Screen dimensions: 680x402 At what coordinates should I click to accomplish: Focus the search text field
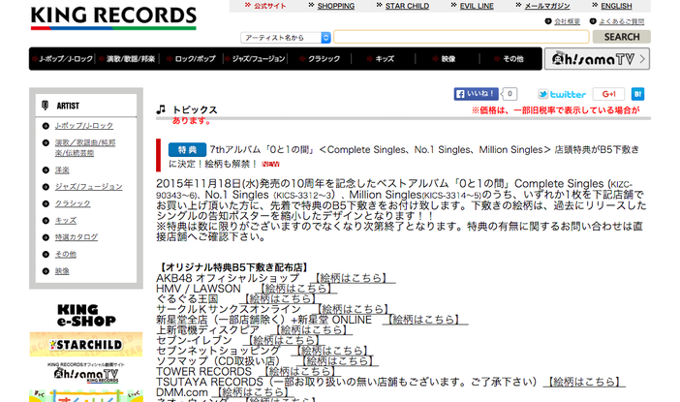[x=461, y=37]
